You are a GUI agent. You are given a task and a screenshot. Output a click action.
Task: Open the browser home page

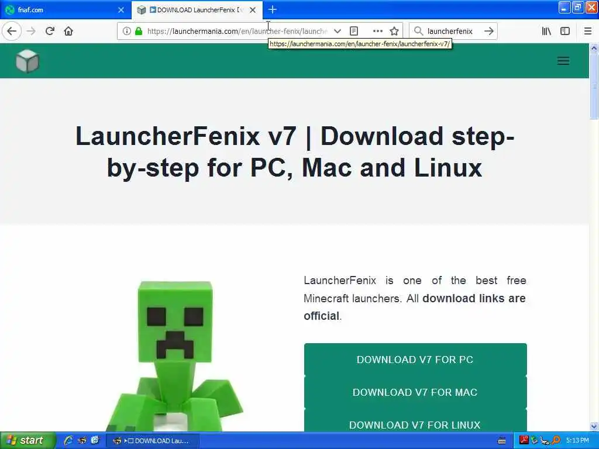pos(68,31)
